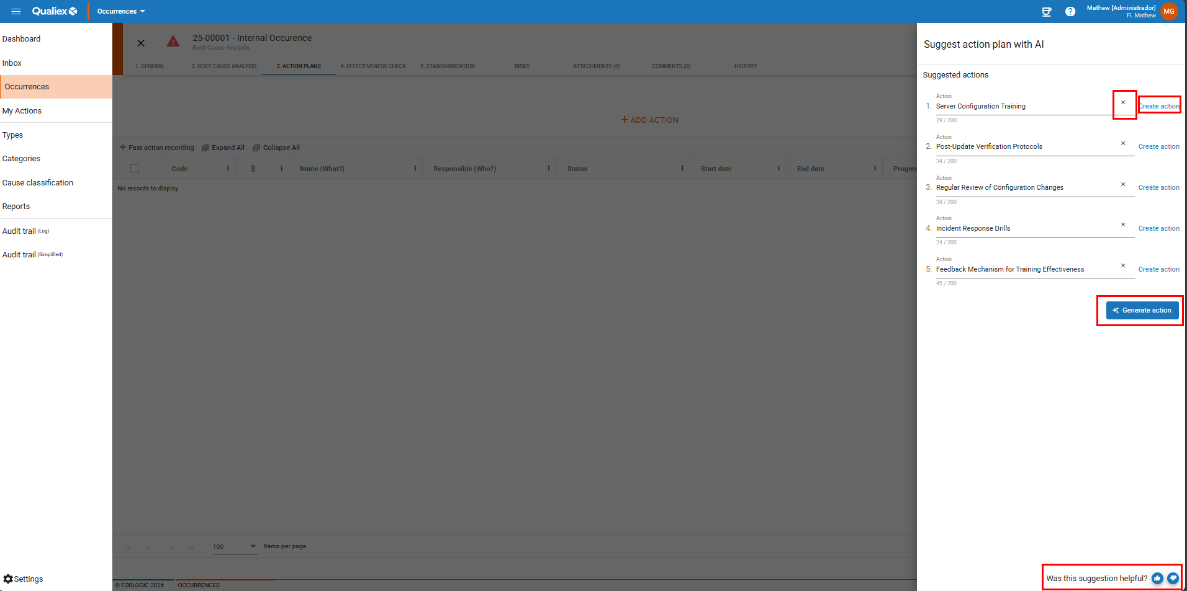The image size is (1187, 591).
Task: Toggle the select-all checkbox in table header
Action: [x=135, y=169]
